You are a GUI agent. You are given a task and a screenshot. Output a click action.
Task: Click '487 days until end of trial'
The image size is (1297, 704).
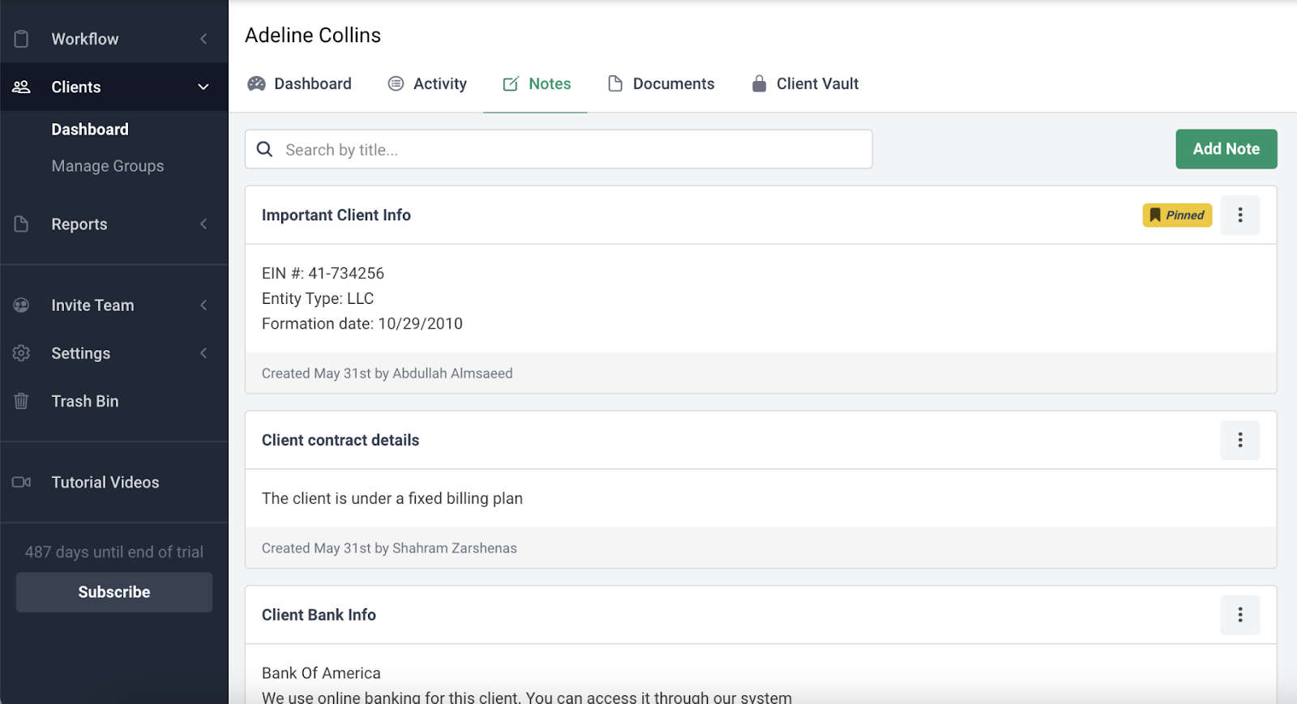pos(114,552)
